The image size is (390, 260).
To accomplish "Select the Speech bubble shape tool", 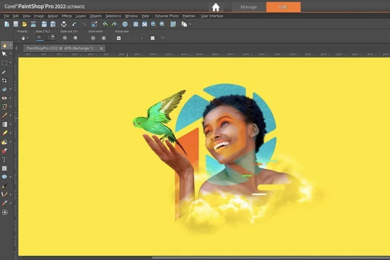I will [4, 177].
